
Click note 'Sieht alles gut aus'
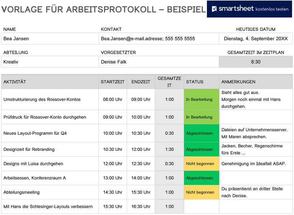coord(256,99)
